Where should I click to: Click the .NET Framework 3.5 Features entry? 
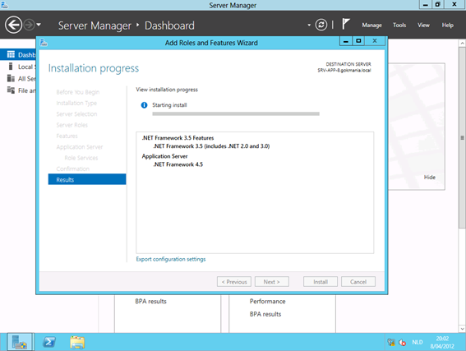(178, 138)
